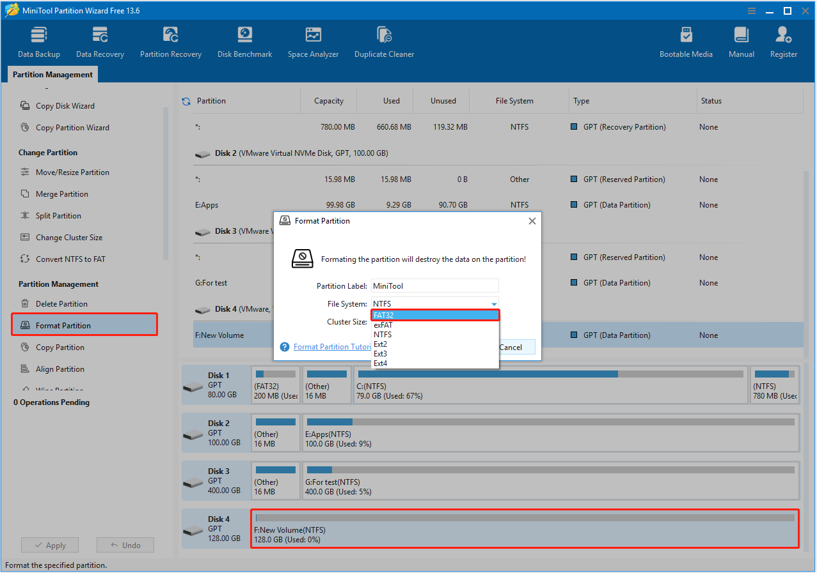
Task: Click the GPT (Recovery Partition) type cell
Action: tap(624, 127)
